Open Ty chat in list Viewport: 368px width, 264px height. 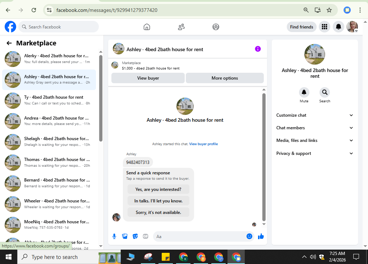pyautogui.click(x=49, y=100)
